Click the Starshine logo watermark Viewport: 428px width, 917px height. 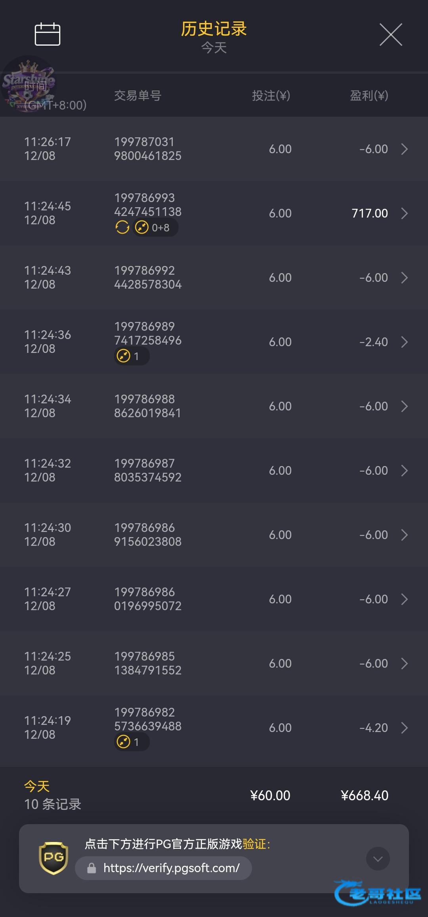pyautogui.click(x=29, y=83)
